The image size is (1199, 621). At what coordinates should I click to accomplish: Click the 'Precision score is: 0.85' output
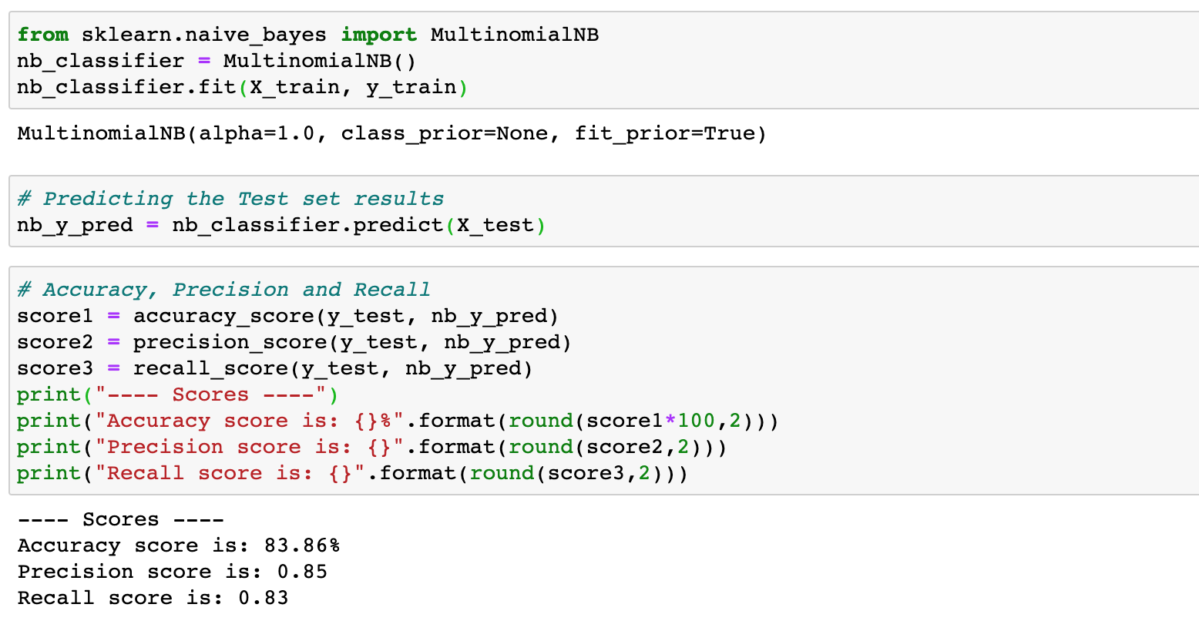click(x=173, y=572)
